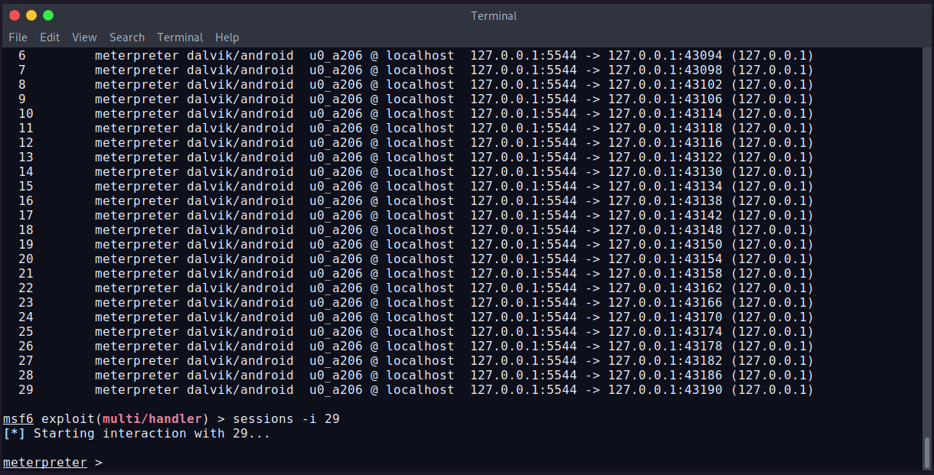Select port text 127.0.0.1:43182 in session 27
934x475 pixels.
[x=665, y=360]
